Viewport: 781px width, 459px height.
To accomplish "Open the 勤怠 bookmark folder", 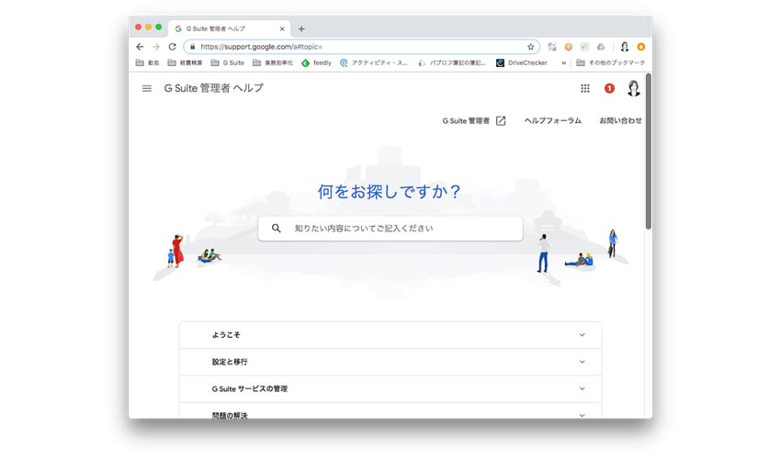I will tap(147, 62).
